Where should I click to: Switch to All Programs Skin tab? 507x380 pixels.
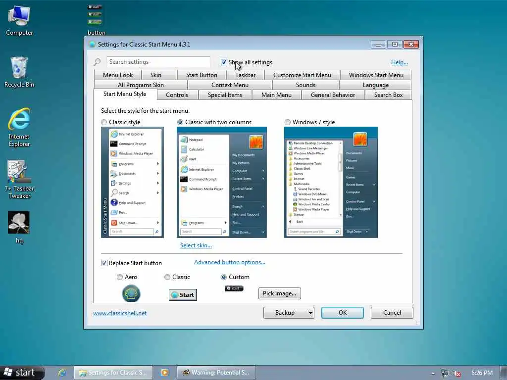(x=141, y=85)
